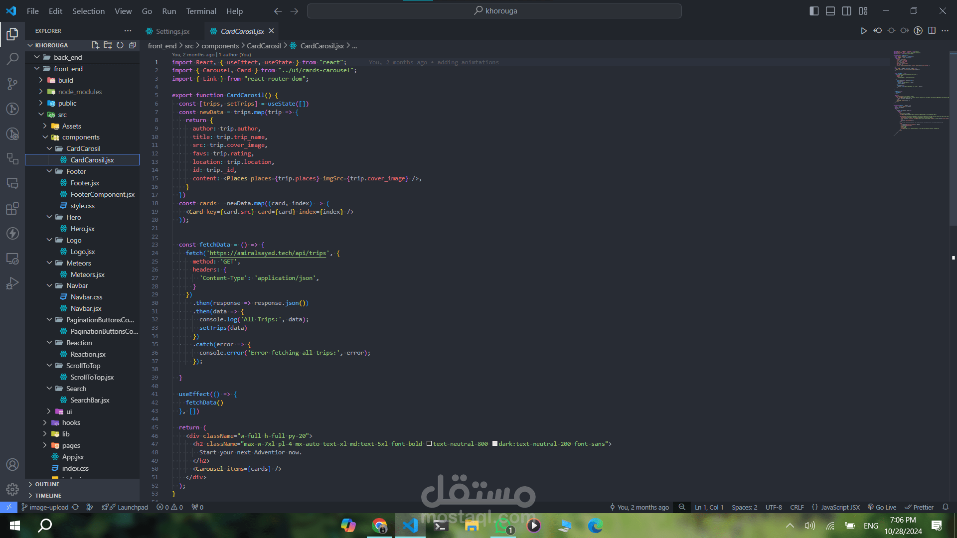Click the Run code play icon
The image size is (957, 538).
tap(863, 31)
